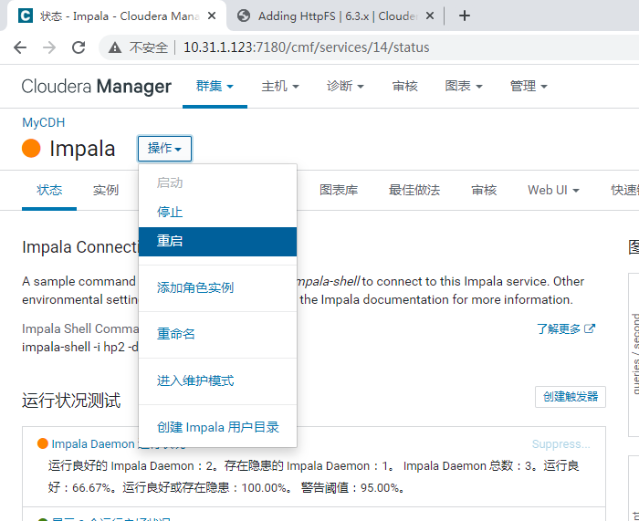Click the Cloudera Manager logo
This screenshot has width=639, height=521.
click(96, 87)
